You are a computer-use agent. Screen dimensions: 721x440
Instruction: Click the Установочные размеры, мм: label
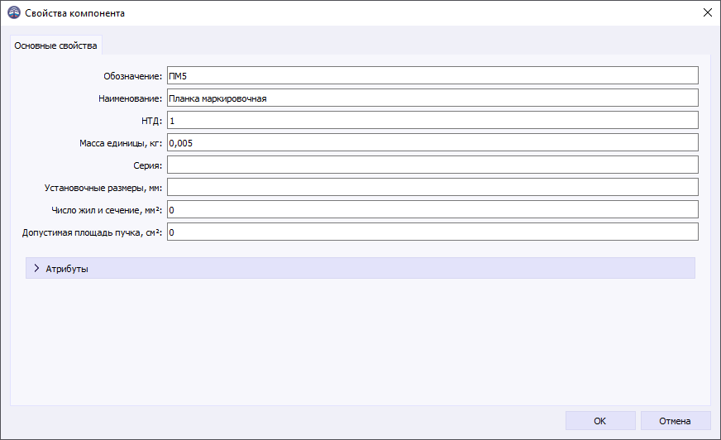pos(103,188)
